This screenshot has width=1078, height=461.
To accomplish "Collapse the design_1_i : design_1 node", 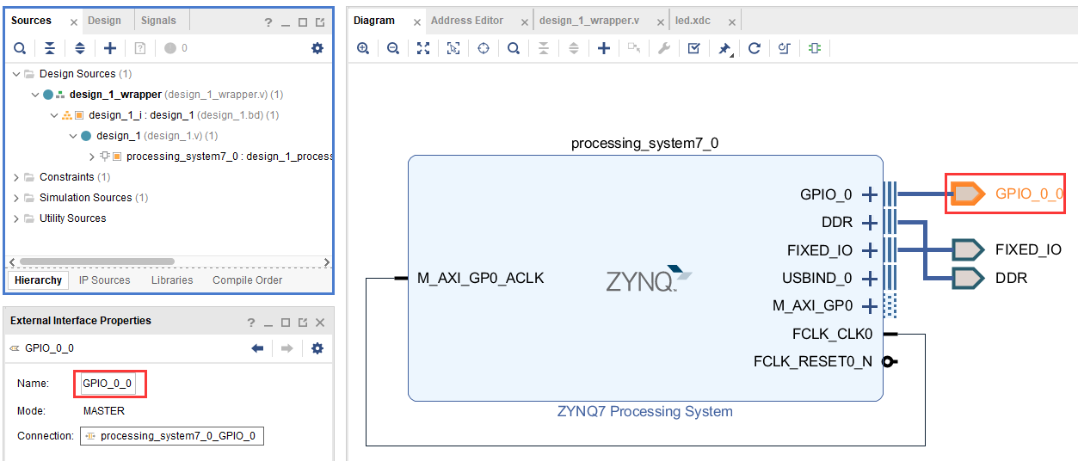I will pyautogui.click(x=54, y=115).
